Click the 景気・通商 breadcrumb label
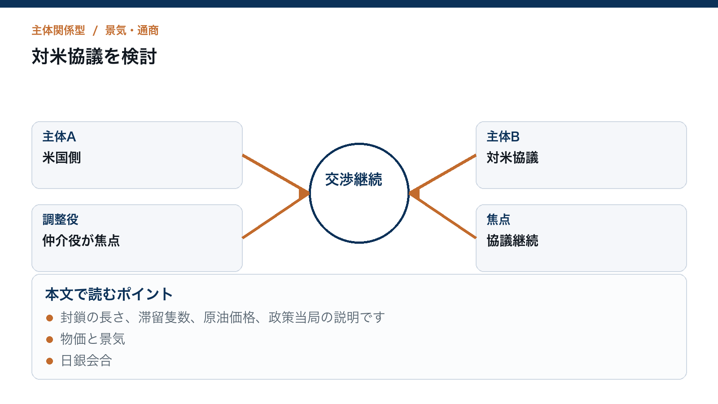Screen dimensions: 718x404 [132, 31]
